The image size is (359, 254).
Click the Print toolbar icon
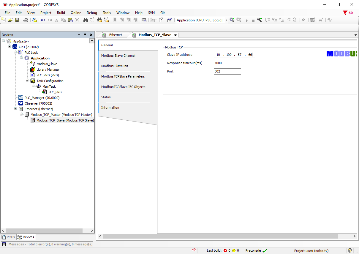(x=26, y=20)
